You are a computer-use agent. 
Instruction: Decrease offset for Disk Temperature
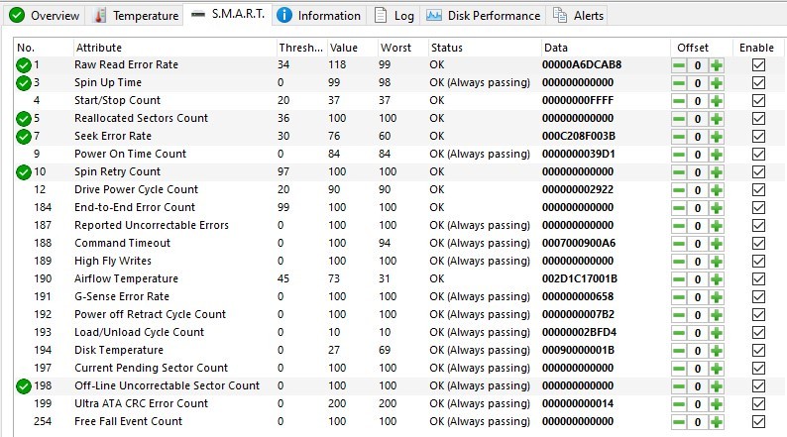tap(679, 351)
